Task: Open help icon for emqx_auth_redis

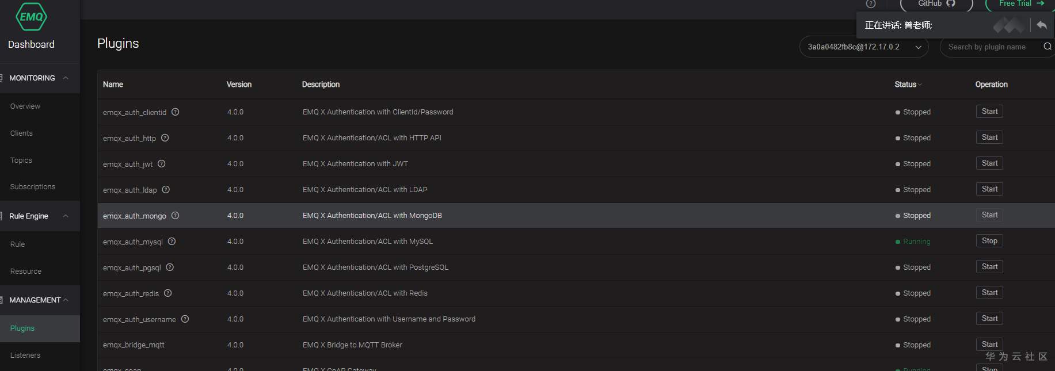Action: 168,293
